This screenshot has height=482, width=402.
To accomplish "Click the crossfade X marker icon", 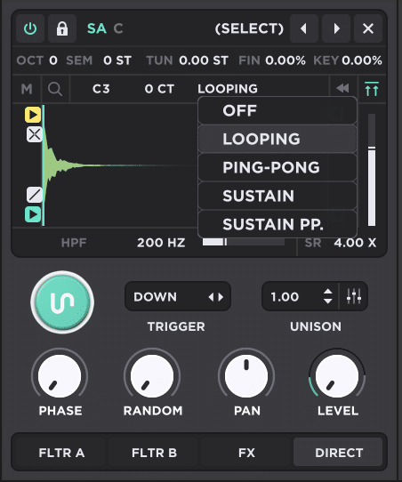I will [x=35, y=134].
